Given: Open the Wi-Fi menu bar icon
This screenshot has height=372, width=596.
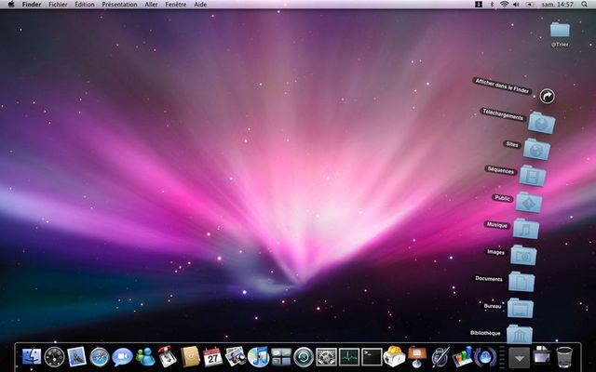Looking at the screenshot, I should click(x=504, y=5).
